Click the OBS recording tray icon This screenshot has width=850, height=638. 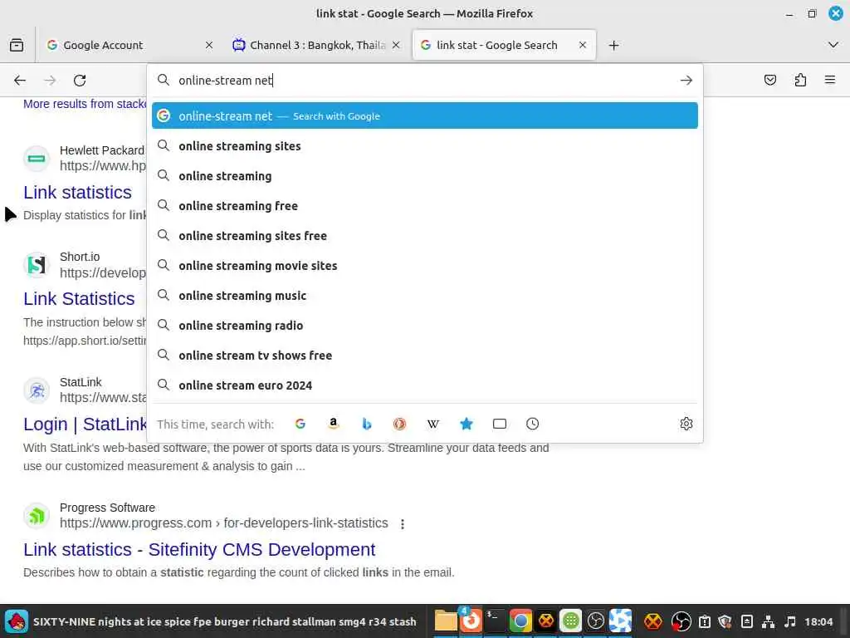(x=681, y=621)
